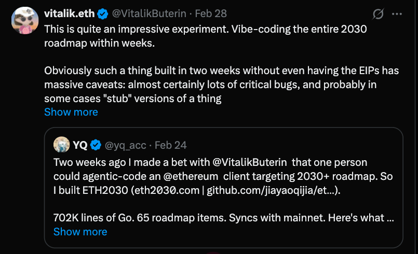Open vitalik.eth's profile avatar

[25, 21]
